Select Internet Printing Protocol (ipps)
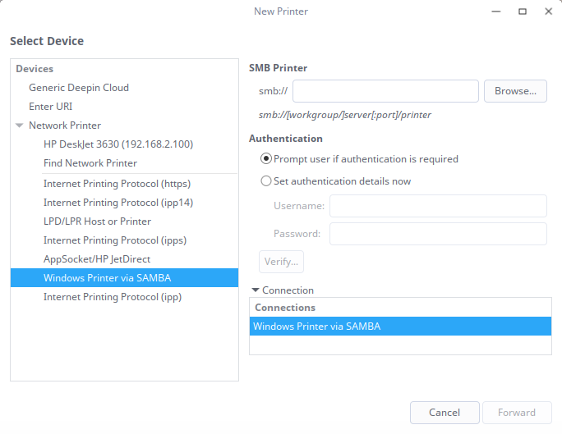Viewport: 562px width, 434px height. (x=115, y=240)
